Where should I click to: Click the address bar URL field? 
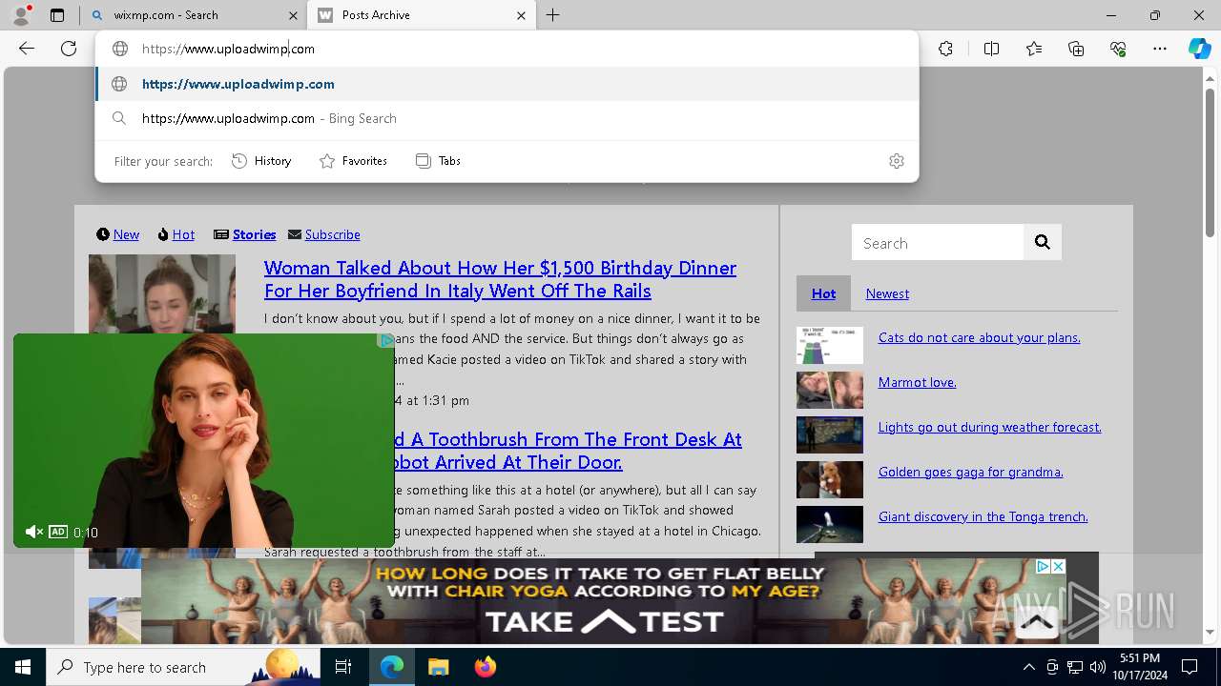(x=507, y=49)
